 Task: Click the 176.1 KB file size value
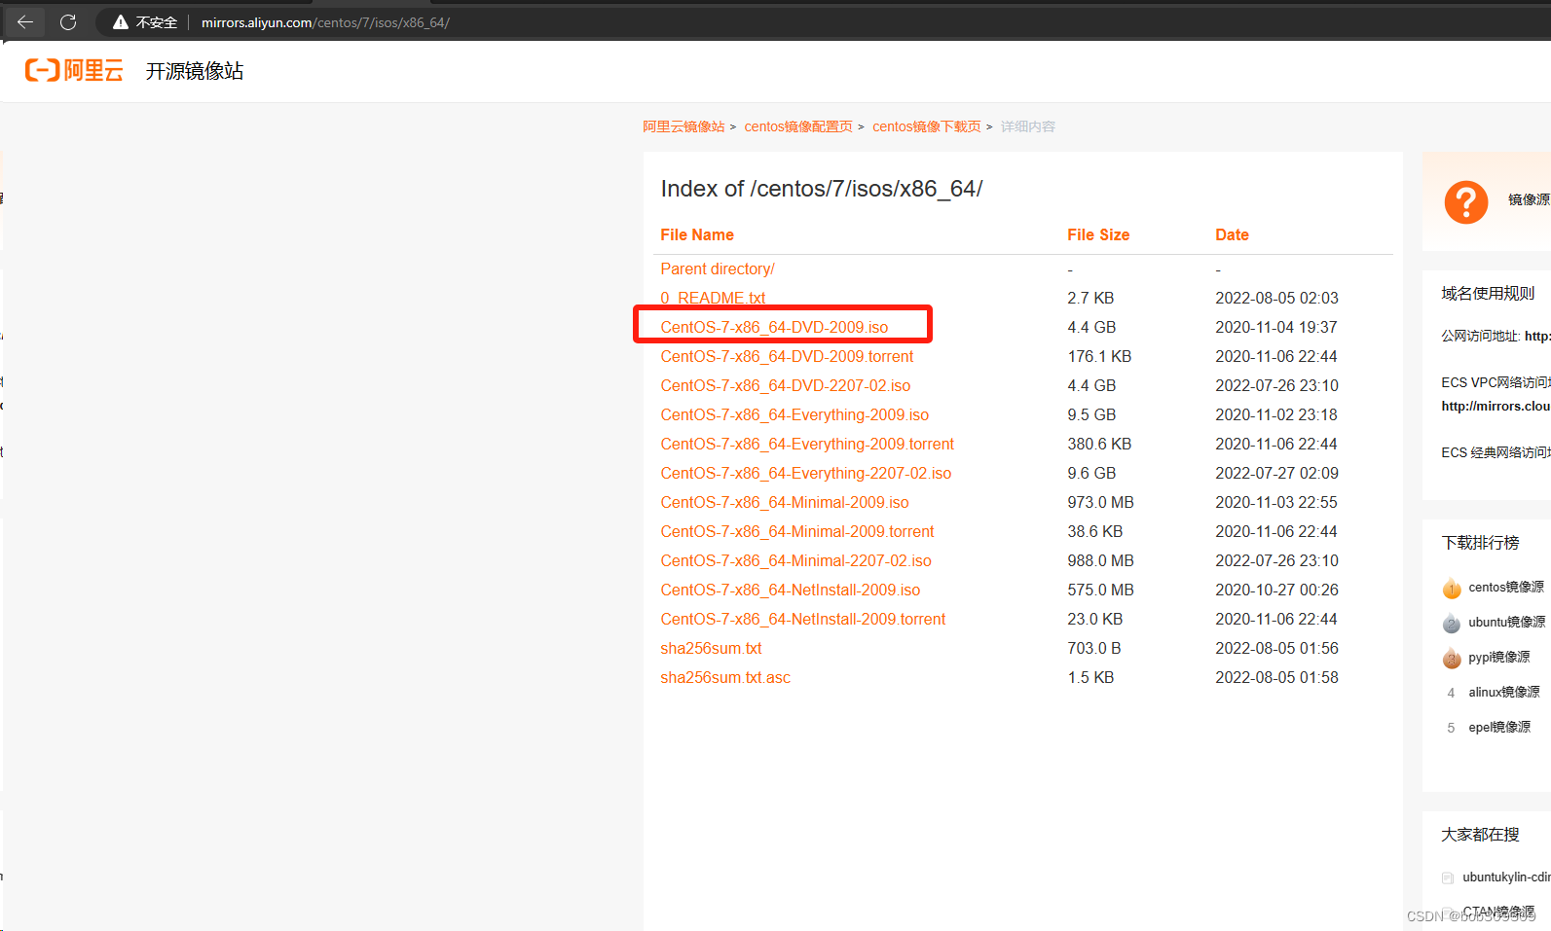pos(1099,356)
